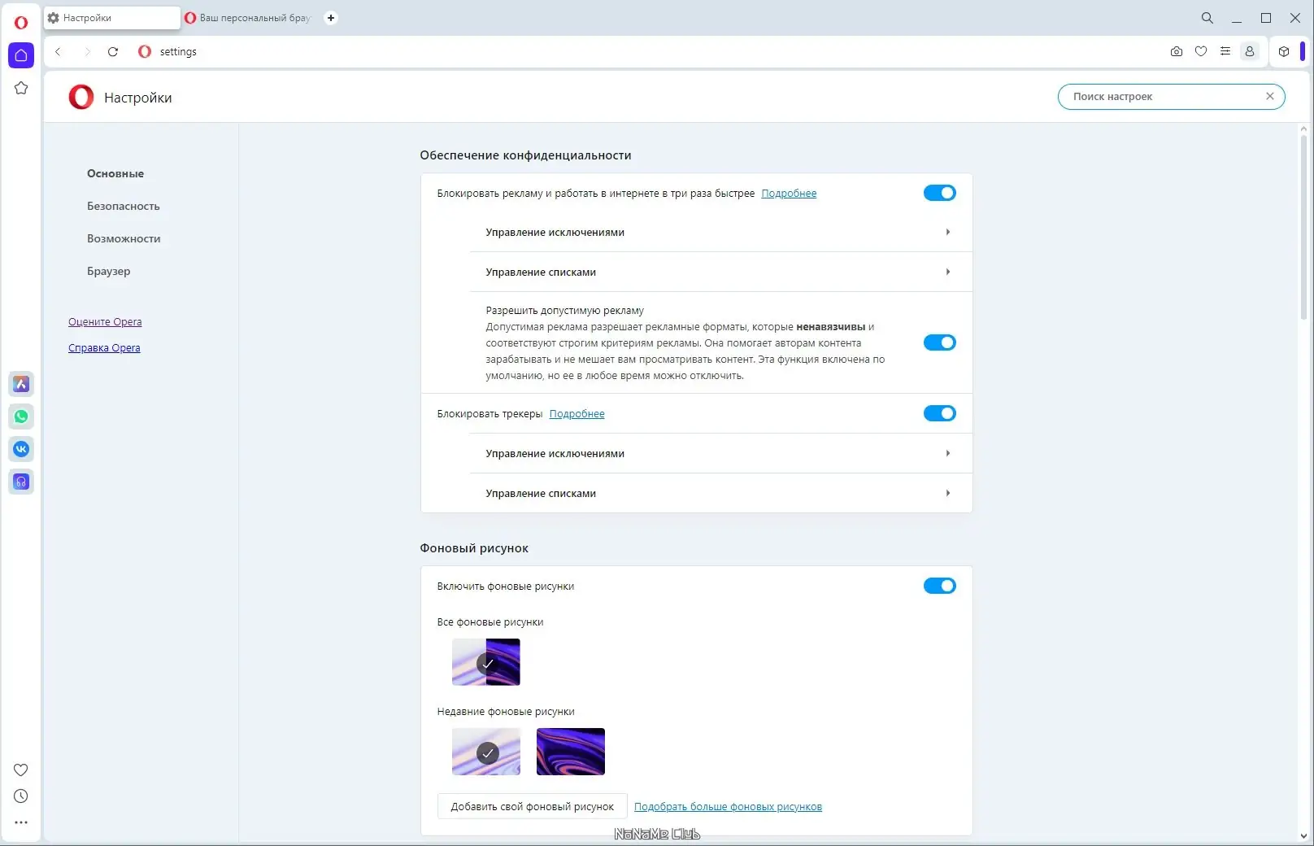Select the dark purple swirl wallpaper
1314x846 pixels.
click(571, 752)
